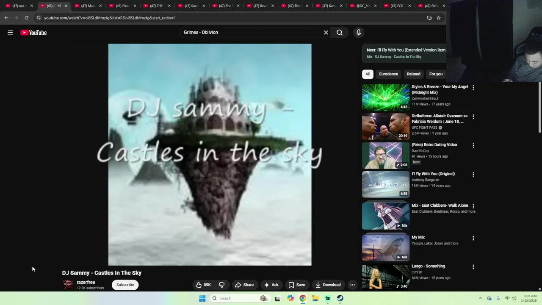The width and height of the screenshot is (542, 305).
Task: Run search with the magnifier button
Action: (x=340, y=33)
